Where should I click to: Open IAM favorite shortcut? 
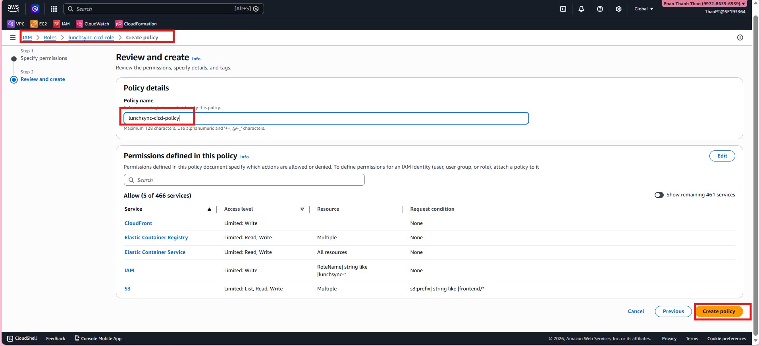tap(62, 24)
